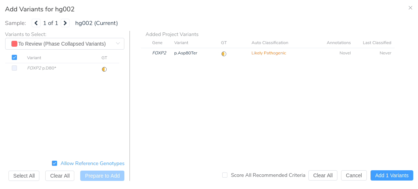This screenshot has height=189, width=418.
Task: Cancel adding variants
Action: pyautogui.click(x=354, y=175)
